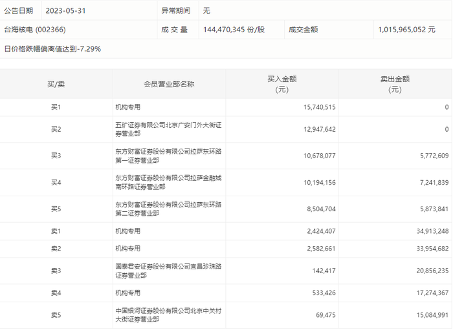Viewport: 453px width, 330px height.
Task: Select sell amount 34,913,248
Action: pos(432,231)
